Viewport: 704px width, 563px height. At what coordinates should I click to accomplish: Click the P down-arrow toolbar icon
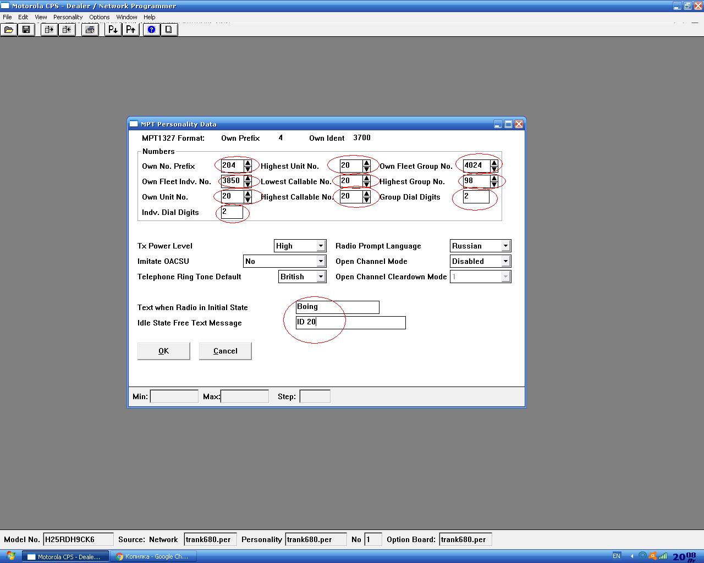[113, 30]
